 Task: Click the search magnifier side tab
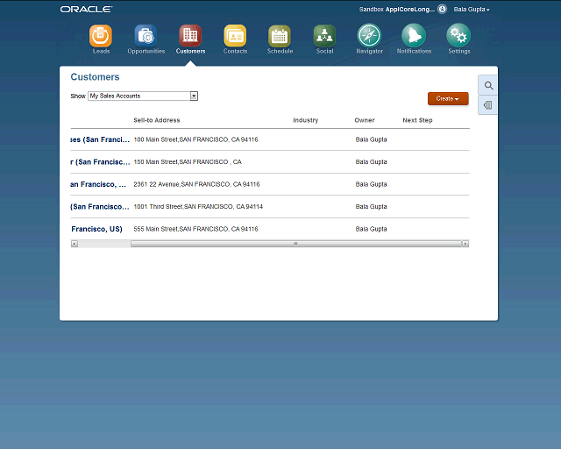488,86
